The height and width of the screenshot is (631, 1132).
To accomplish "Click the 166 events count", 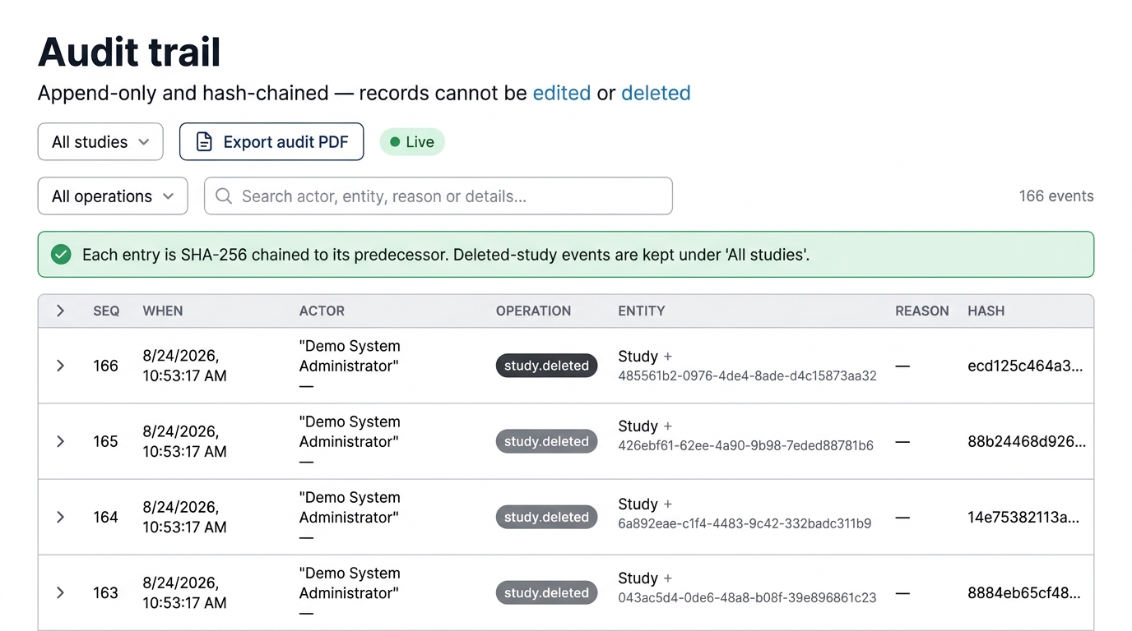I will 1056,196.
